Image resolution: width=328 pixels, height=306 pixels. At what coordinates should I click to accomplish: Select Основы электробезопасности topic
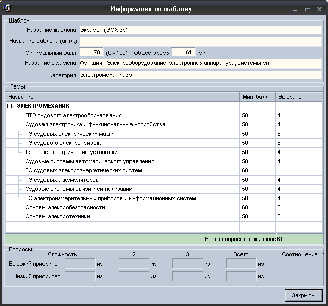tap(65, 207)
